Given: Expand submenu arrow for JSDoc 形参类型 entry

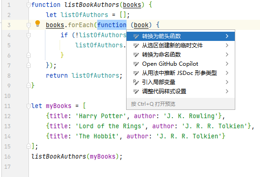Looking at the screenshot, I should tap(227, 73).
